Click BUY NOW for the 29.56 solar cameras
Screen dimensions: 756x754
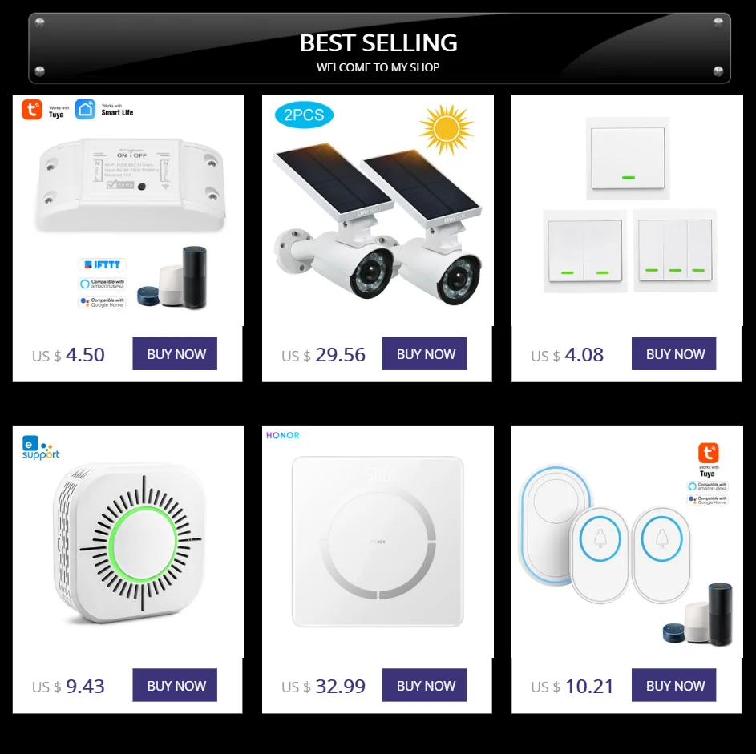tap(424, 353)
